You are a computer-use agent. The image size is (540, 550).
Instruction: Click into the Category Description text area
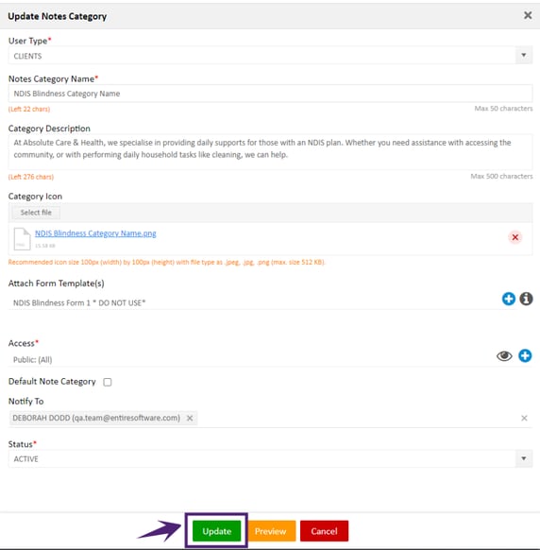(x=270, y=152)
